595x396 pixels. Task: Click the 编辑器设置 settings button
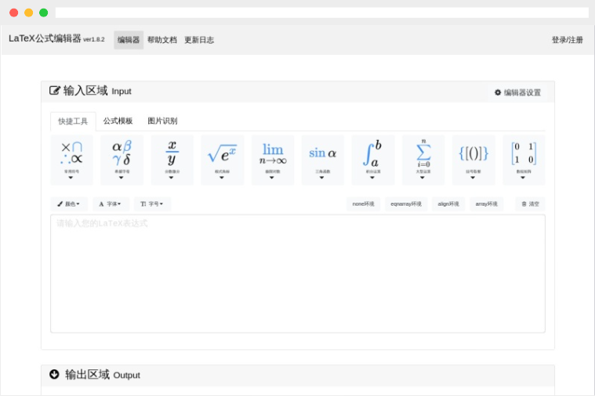pyautogui.click(x=517, y=92)
